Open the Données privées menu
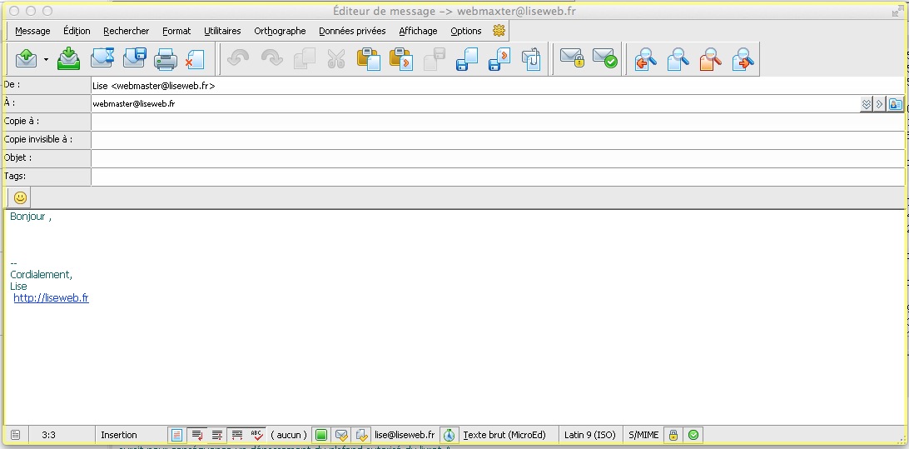 pos(352,31)
